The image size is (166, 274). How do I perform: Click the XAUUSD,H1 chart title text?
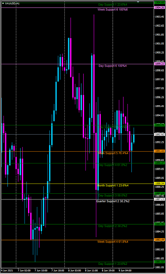tap(12, 4)
